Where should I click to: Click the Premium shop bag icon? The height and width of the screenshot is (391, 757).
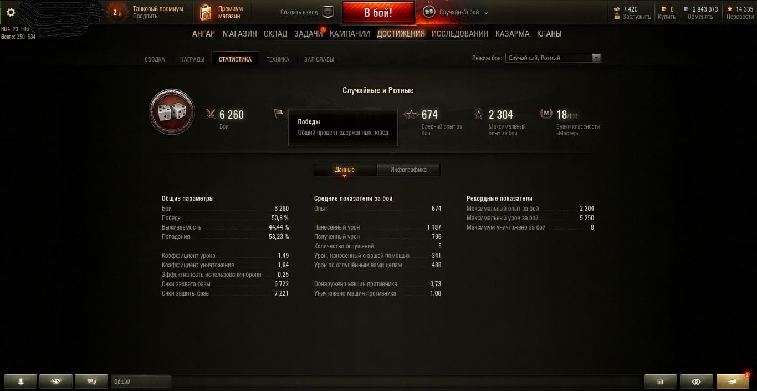[x=205, y=12]
